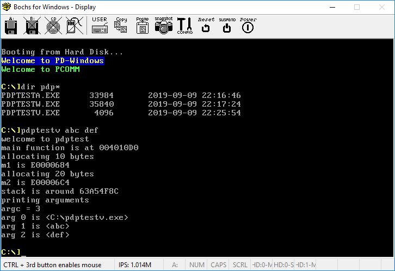Click the Paste clipboard icon
The height and width of the screenshot is (271, 395).
coord(143,26)
